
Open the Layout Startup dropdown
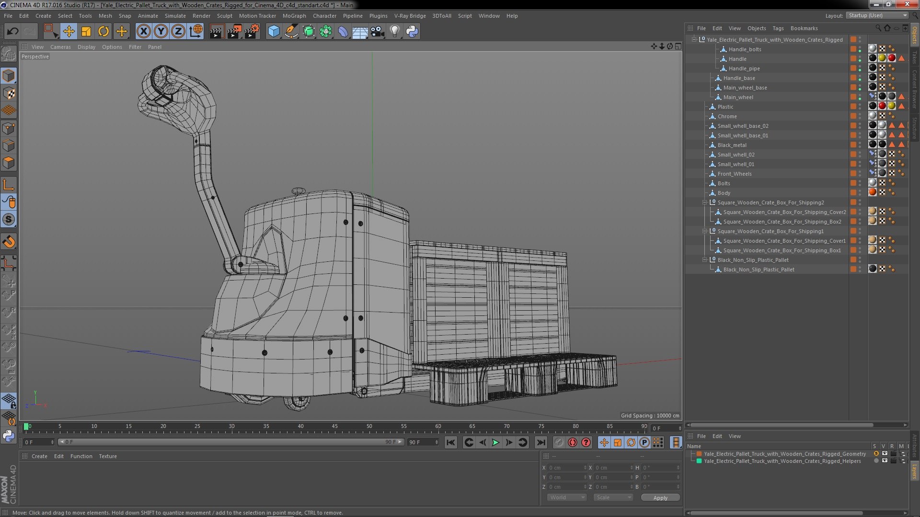pos(877,15)
